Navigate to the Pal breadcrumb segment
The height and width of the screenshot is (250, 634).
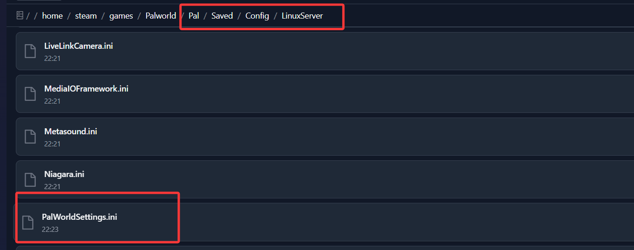tap(194, 16)
